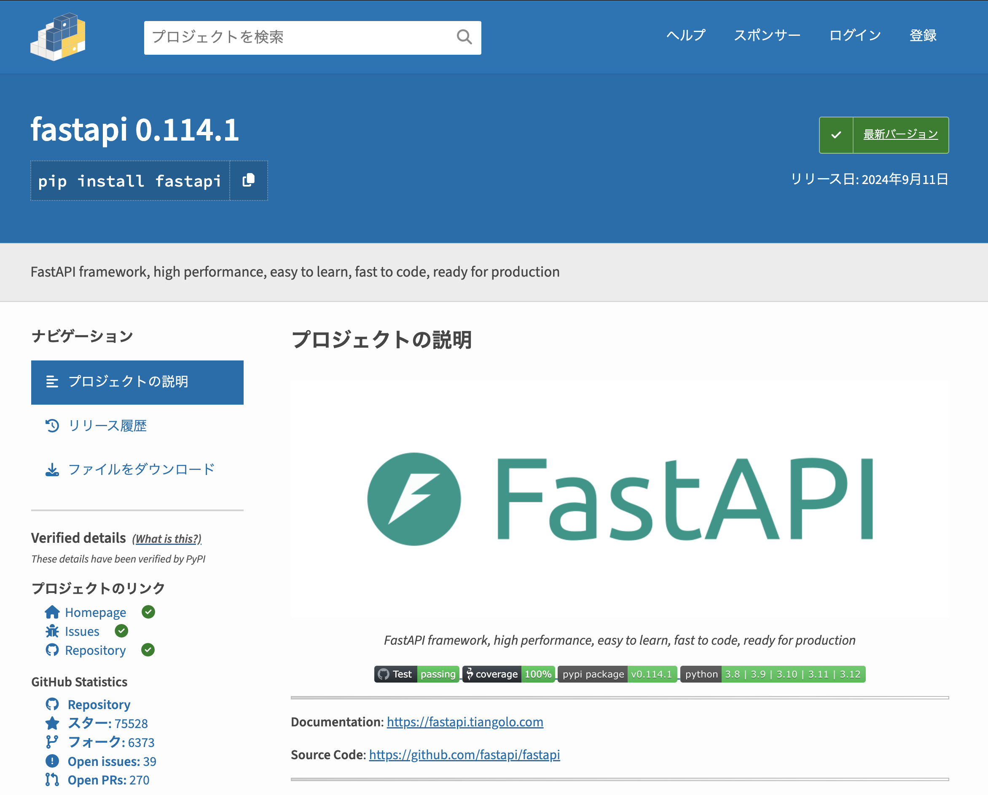Focus the プロジェクトを検索 search field
Image resolution: width=988 pixels, height=795 pixels.
coord(298,37)
